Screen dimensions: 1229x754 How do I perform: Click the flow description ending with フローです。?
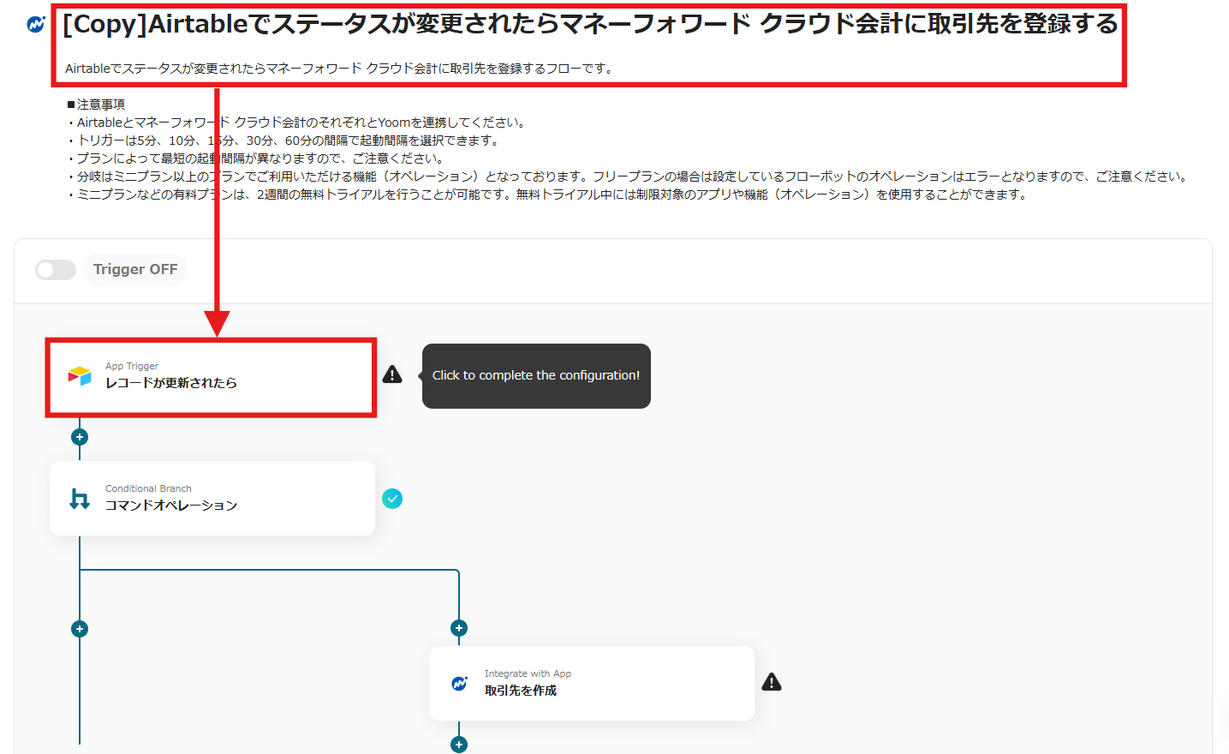pyautogui.click(x=340, y=69)
